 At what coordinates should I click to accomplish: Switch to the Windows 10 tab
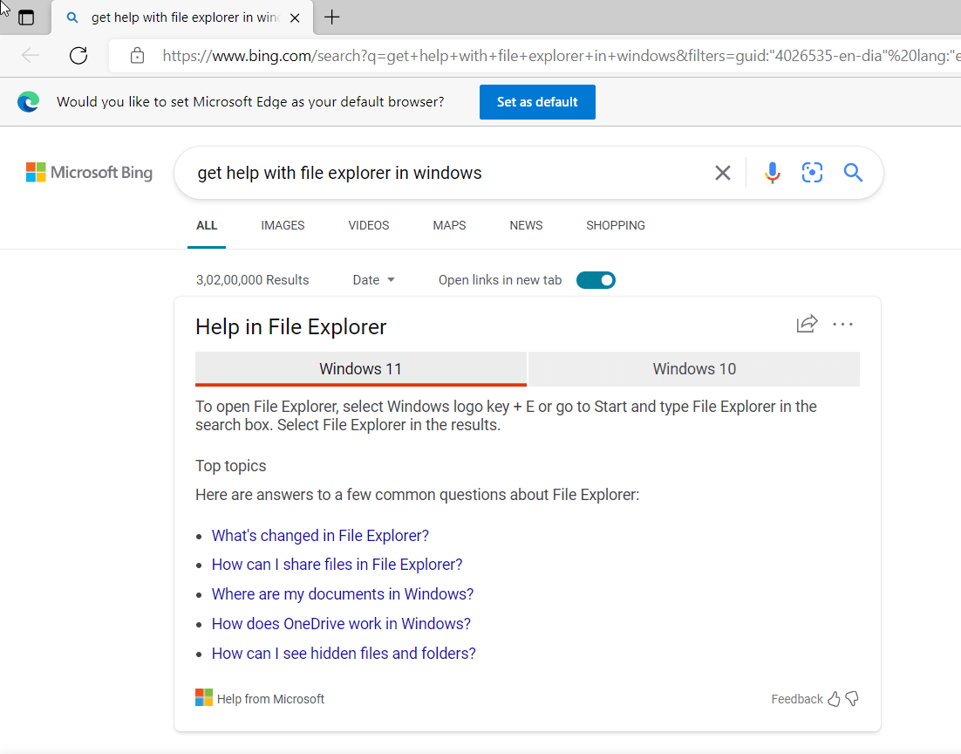coord(693,368)
